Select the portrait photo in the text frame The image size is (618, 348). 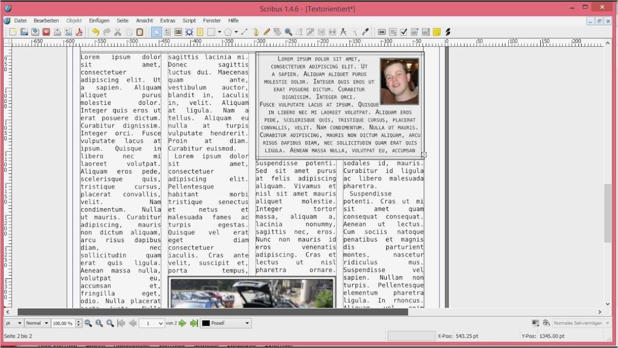tap(399, 81)
